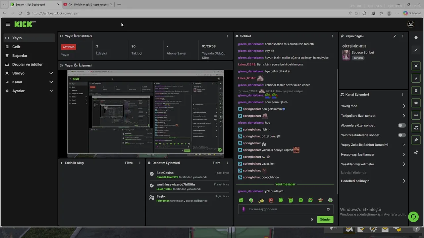Click the purple microphone icon in the message box
The height and width of the screenshot is (238, 424).
tap(243, 209)
